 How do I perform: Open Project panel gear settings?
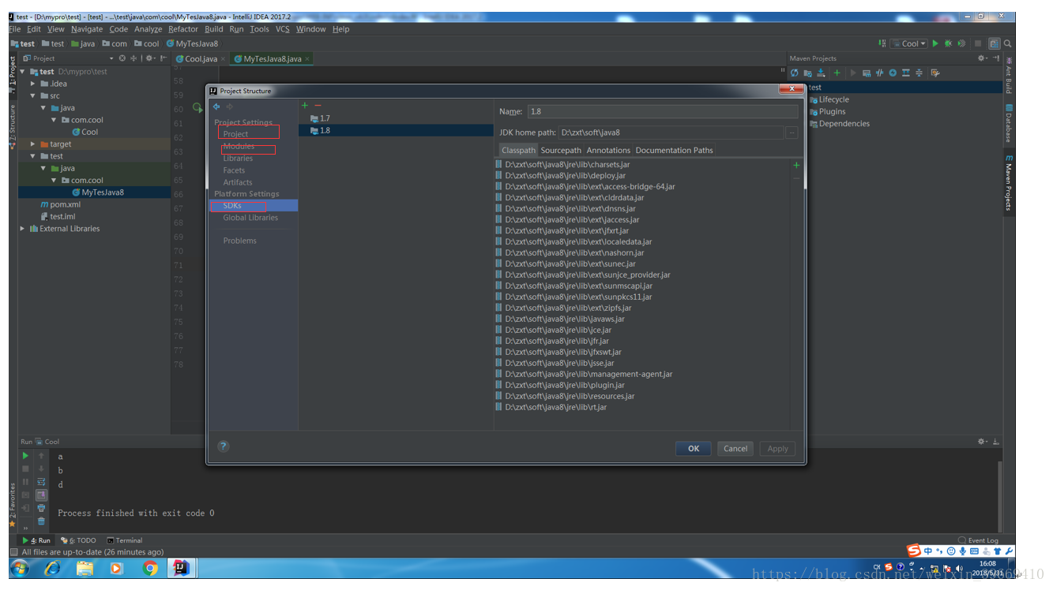click(149, 58)
